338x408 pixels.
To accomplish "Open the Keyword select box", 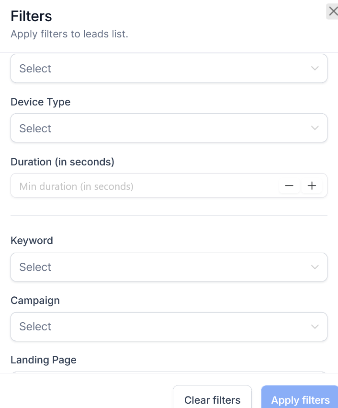I will pyautogui.click(x=163, y=267).
